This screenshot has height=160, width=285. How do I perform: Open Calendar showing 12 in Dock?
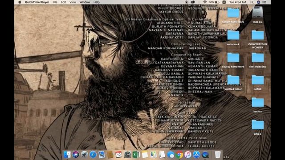click(119, 155)
